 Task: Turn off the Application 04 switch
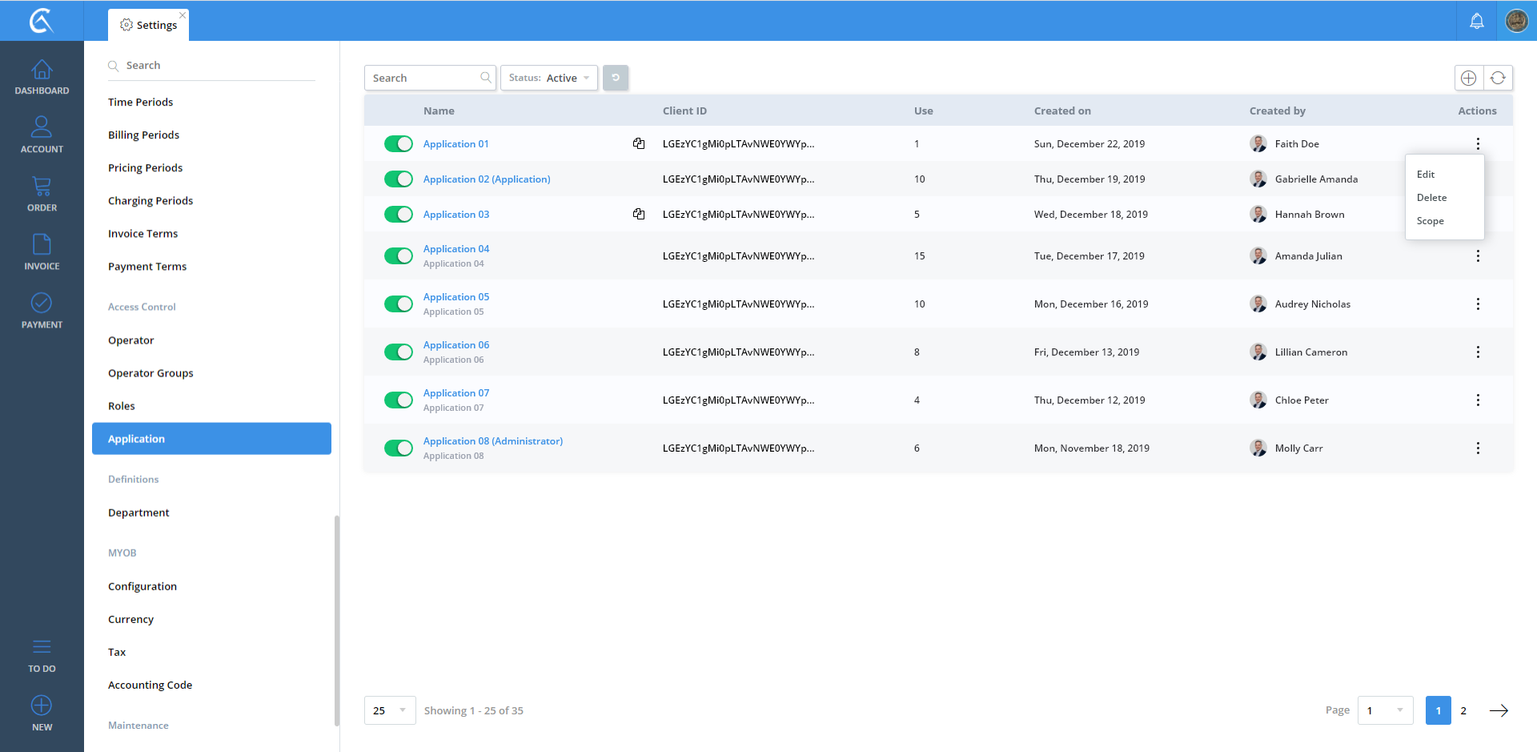tap(398, 256)
